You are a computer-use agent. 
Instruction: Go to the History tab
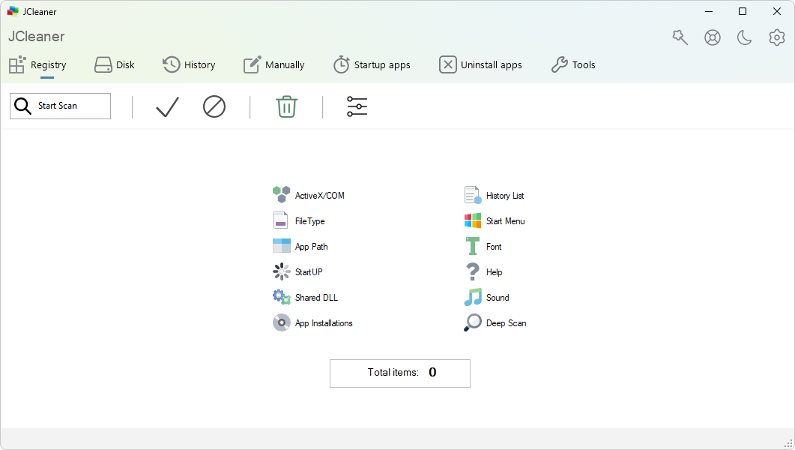coord(189,65)
